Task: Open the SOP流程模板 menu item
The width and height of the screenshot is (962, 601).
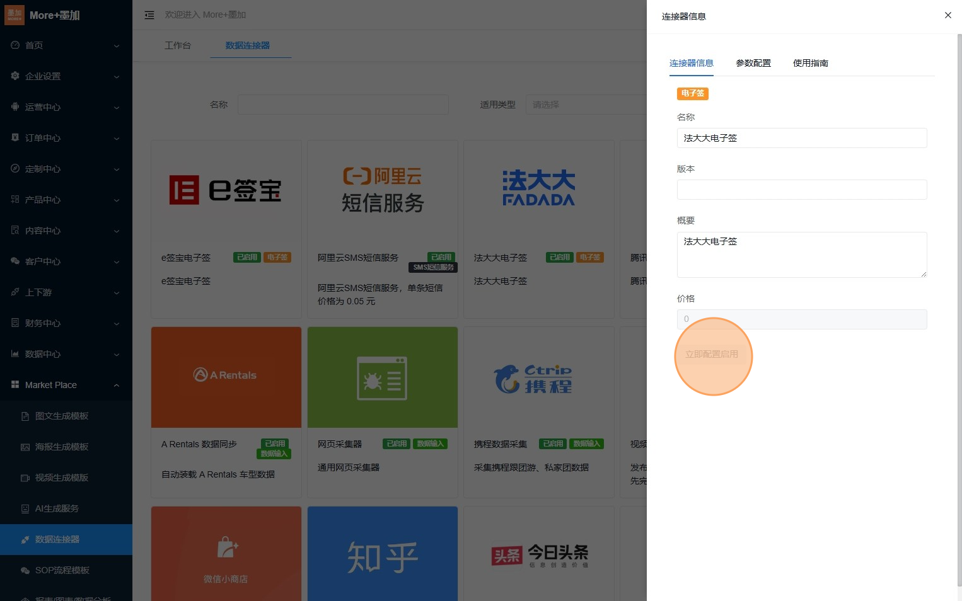Action: coord(62,570)
